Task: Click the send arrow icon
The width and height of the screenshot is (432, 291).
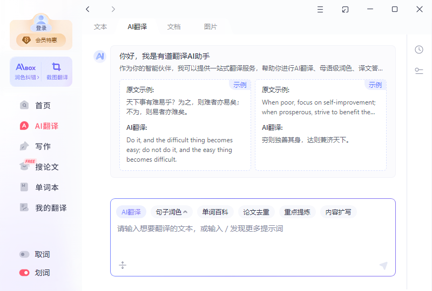Action: click(383, 265)
